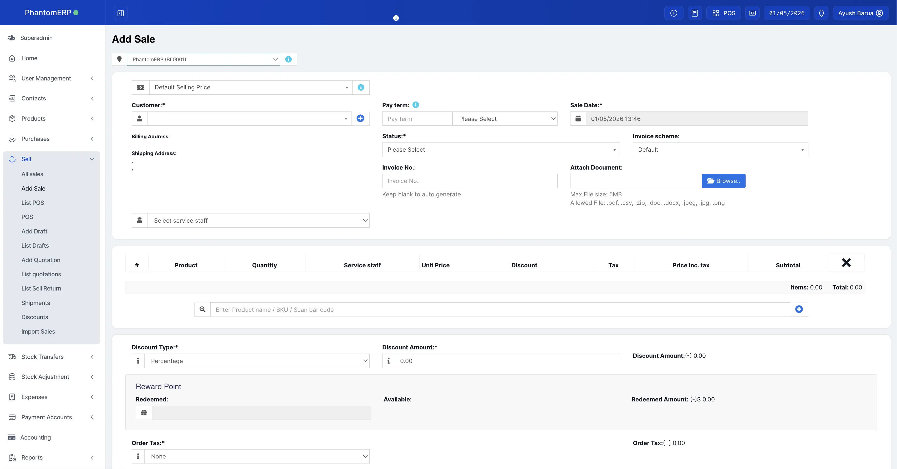The width and height of the screenshot is (897, 469).
Task: Open the calculator icon in the top bar
Action: pyautogui.click(x=695, y=13)
